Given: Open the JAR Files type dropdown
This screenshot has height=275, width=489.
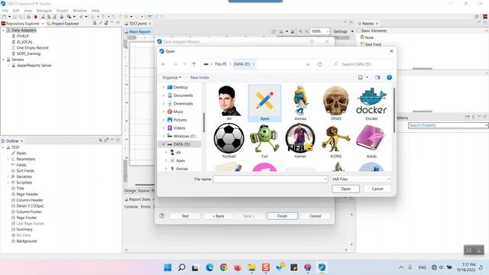Looking at the screenshot, I should tap(361, 179).
